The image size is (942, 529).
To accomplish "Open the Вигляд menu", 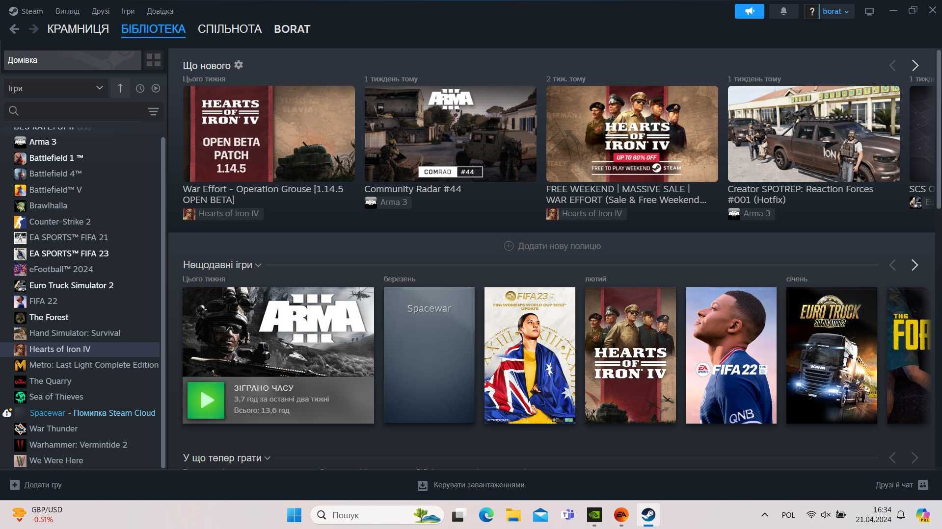I will [67, 11].
